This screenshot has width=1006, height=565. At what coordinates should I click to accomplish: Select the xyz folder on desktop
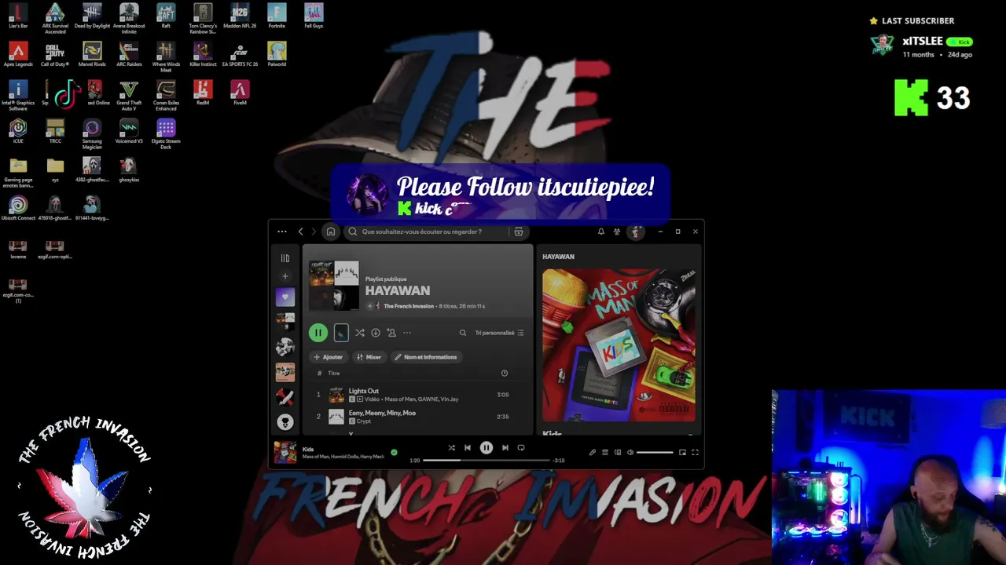[55, 169]
